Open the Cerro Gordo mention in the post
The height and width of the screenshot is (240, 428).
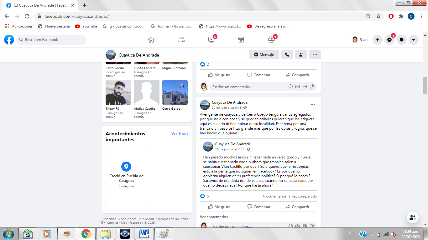point(257,114)
